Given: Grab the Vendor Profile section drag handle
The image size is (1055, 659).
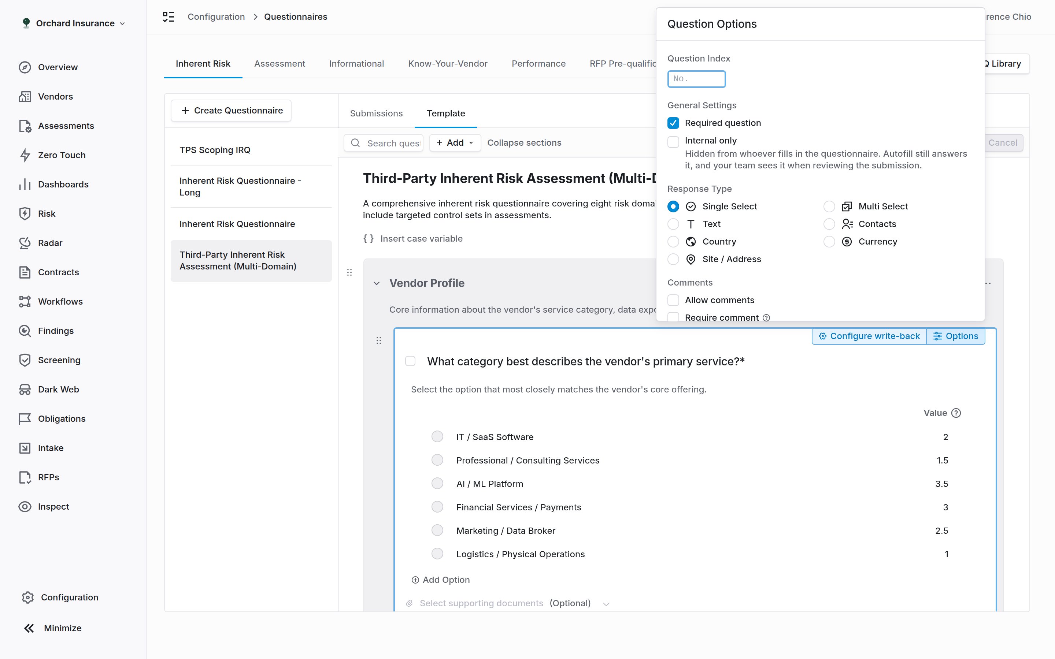Looking at the screenshot, I should [349, 272].
